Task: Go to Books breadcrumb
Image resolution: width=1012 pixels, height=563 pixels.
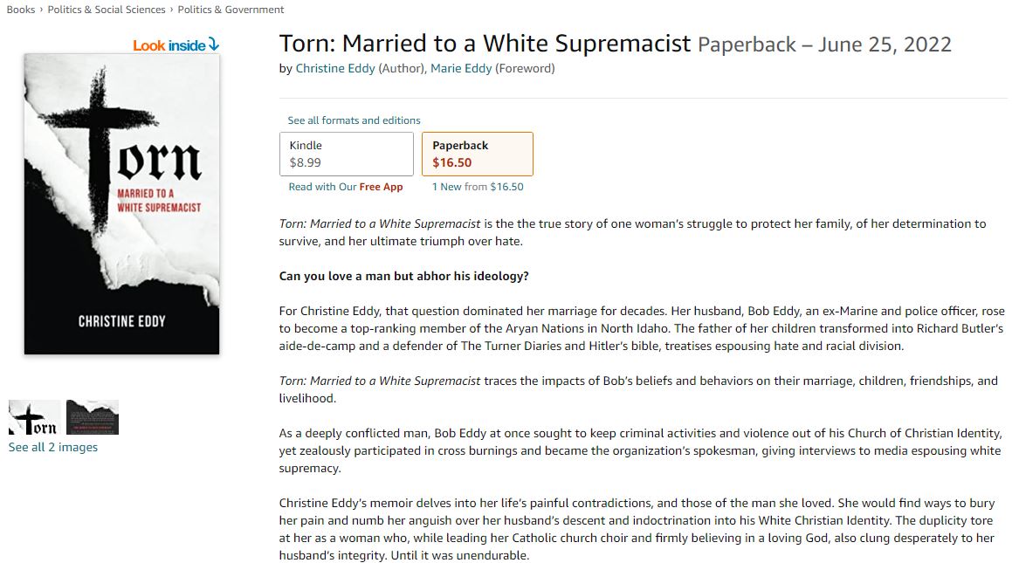Action: pyautogui.click(x=20, y=10)
